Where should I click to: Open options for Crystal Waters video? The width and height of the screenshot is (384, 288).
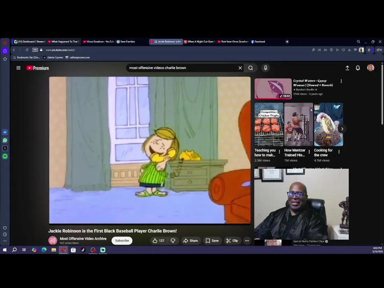341,81
